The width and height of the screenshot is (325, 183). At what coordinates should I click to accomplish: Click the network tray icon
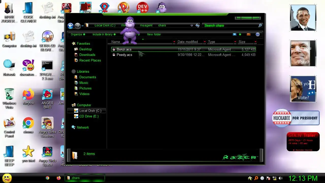coord(274,178)
